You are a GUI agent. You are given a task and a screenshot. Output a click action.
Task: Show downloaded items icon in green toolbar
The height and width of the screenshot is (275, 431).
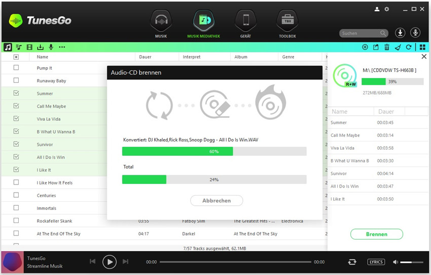pyautogui.click(x=41, y=47)
